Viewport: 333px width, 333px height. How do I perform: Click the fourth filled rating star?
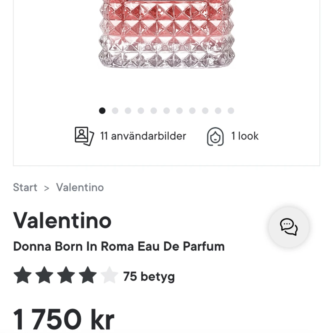point(87,276)
